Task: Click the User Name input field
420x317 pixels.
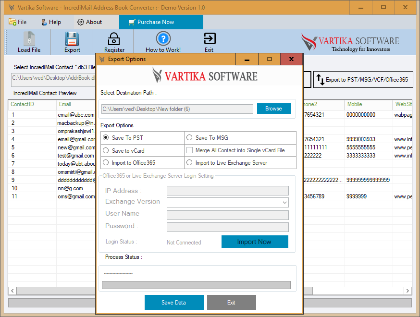Action: point(228,215)
